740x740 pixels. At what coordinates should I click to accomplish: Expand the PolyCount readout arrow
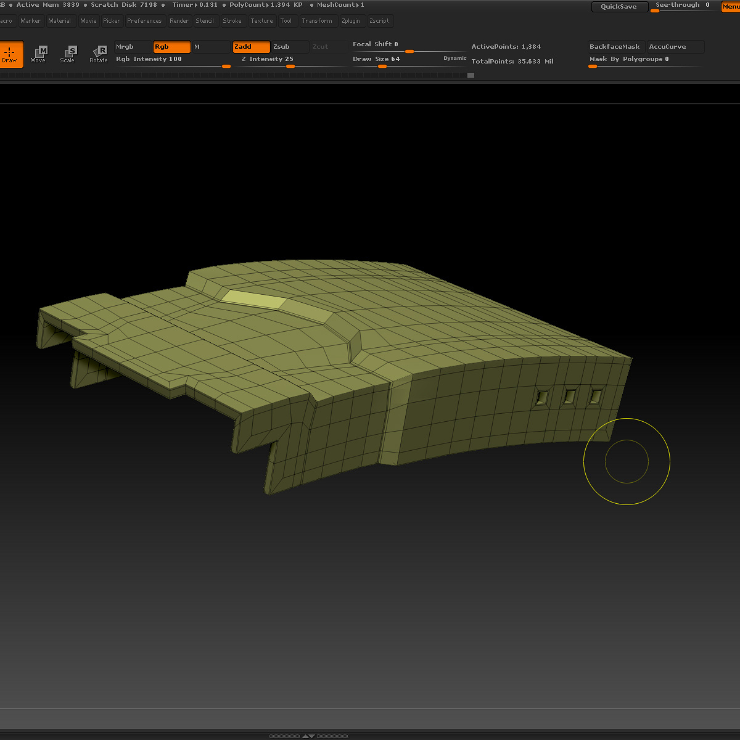268,5
